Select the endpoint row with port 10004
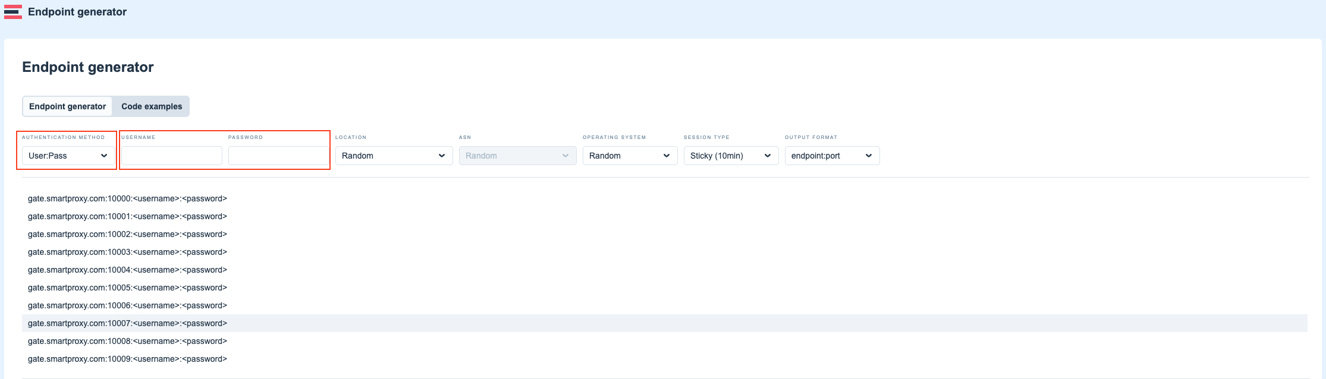Image resolution: width=1326 pixels, height=379 pixels. tap(665, 270)
